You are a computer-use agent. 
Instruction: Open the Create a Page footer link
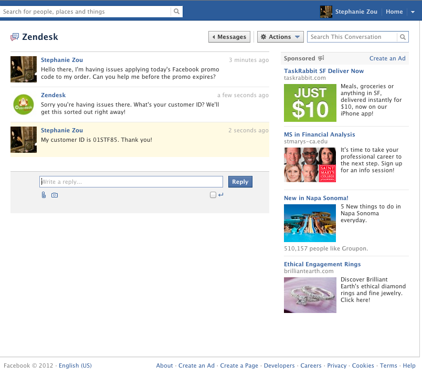[x=239, y=365]
